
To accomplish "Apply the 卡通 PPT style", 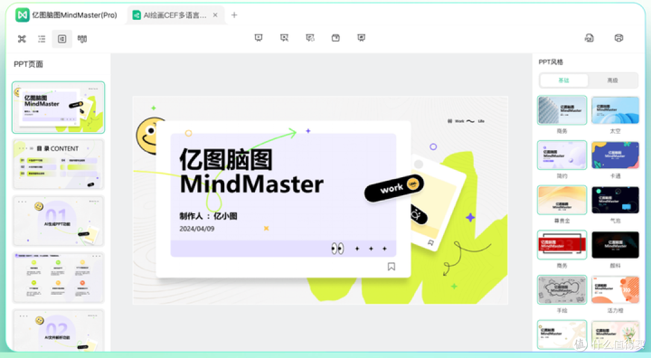I will click(x=615, y=155).
